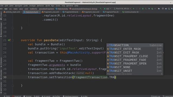This screenshot has height=97, width=173.
Task: Click the java breadcrumb in navigation bar
Action: pyautogui.click(x=21, y=9)
